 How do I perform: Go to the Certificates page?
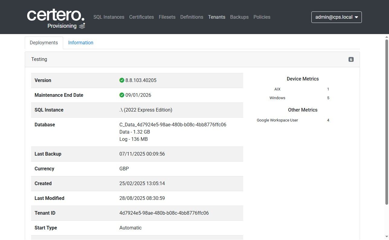pos(141,17)
